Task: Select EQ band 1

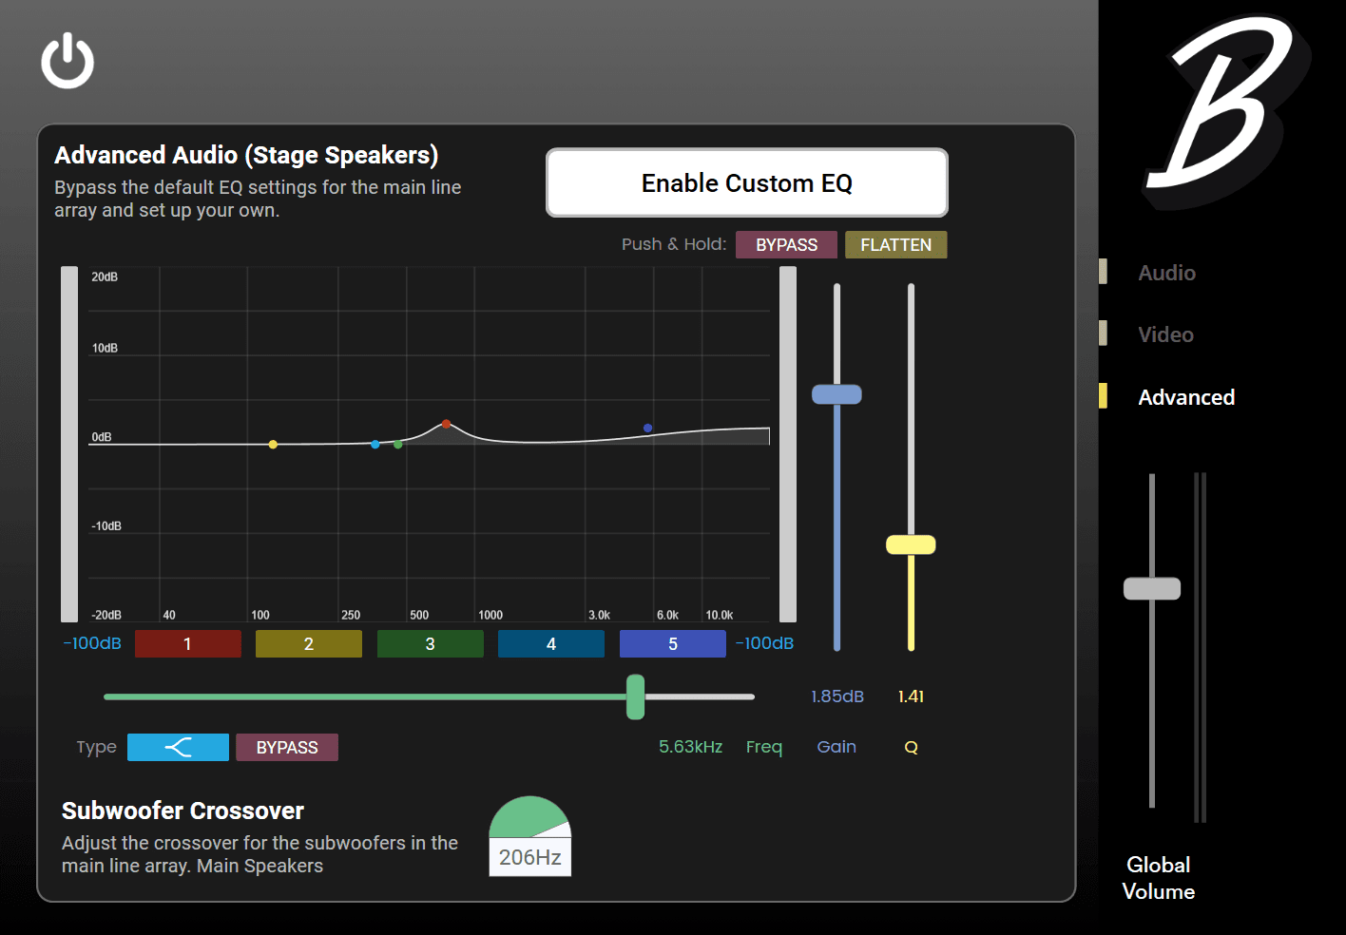Action: [x=188, y=644]
